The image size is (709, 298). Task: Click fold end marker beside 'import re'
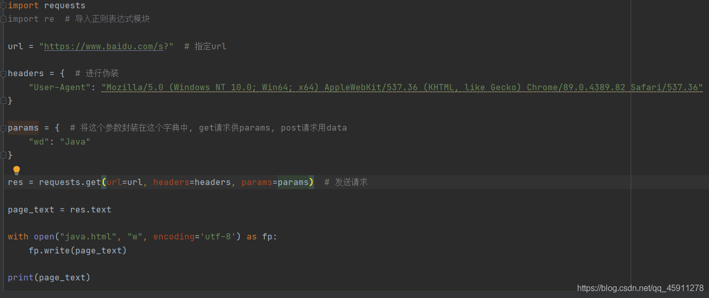pos(4,19)
